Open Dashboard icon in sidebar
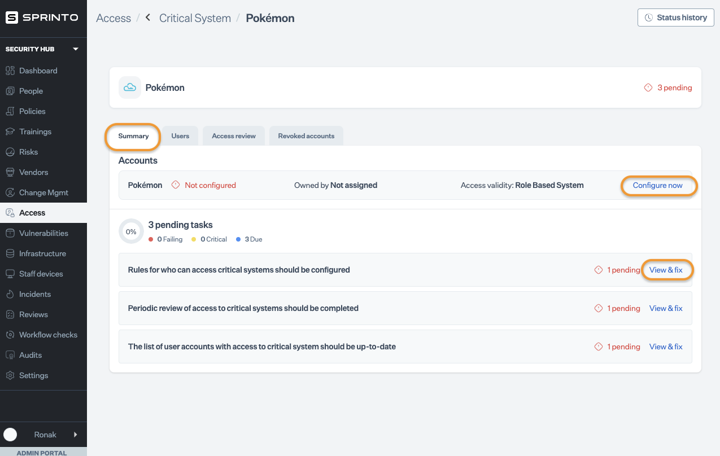This screenshot has width=720, height=456. 10,71
